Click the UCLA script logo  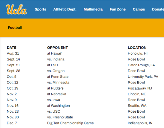(17, 9)
